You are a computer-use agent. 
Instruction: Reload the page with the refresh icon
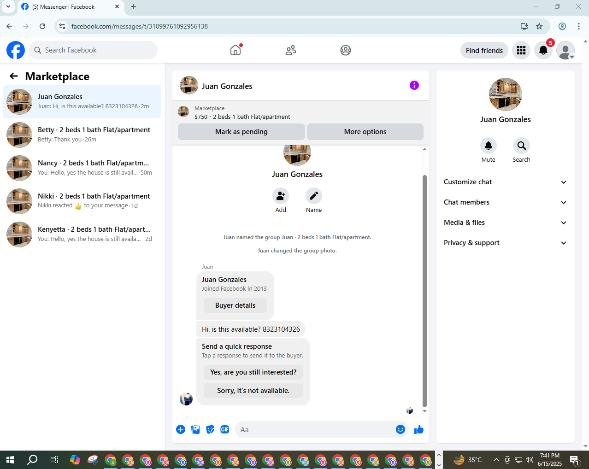(42, 26)
